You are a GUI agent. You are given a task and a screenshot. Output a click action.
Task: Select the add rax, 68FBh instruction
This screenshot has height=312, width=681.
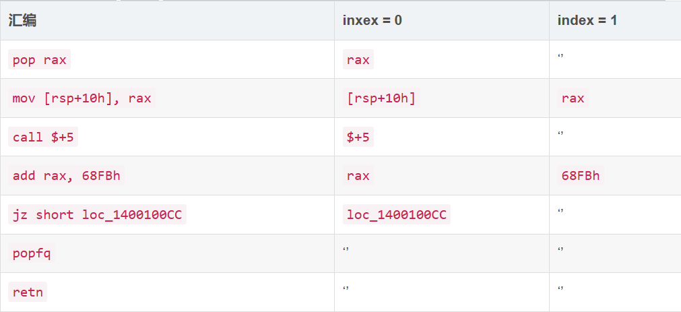(x=67, y=176)
